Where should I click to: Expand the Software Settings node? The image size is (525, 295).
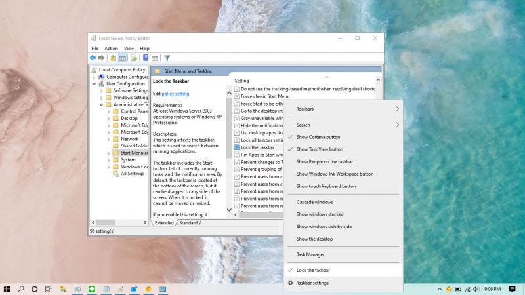click(101, 90)
